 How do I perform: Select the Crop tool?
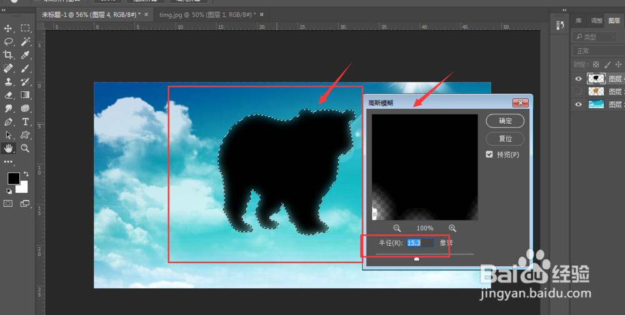[x=8, y=55]
